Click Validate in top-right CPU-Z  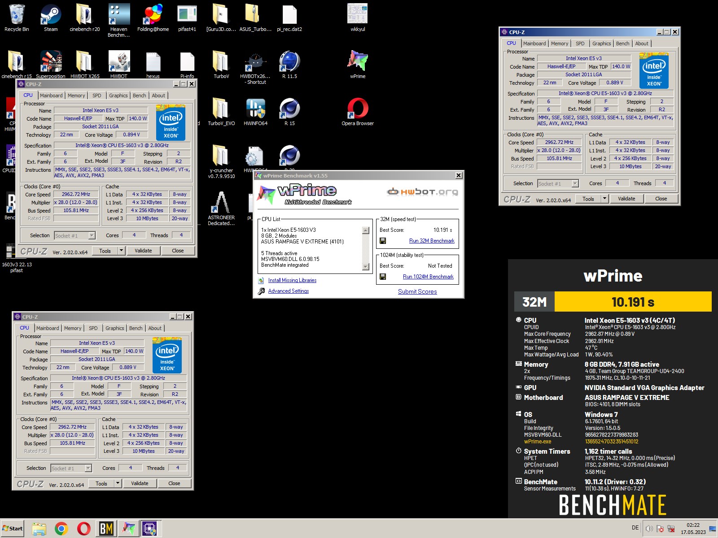[626, 199]
